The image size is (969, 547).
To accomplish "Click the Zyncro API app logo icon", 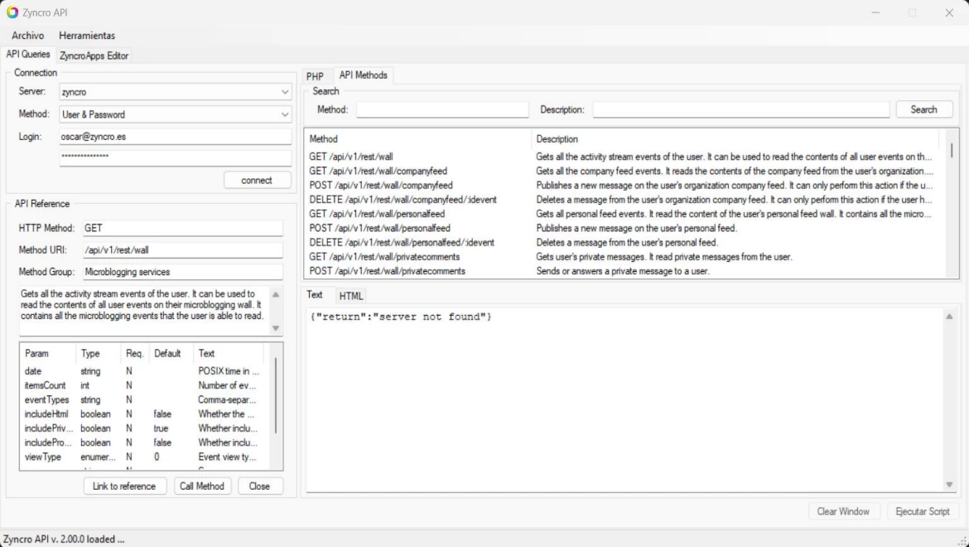I will point(12,12).
